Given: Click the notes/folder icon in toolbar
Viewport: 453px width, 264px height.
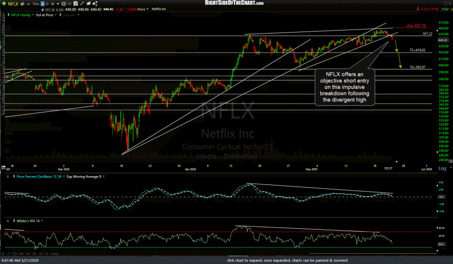Looking at the screenshot, I should [88, 4].
